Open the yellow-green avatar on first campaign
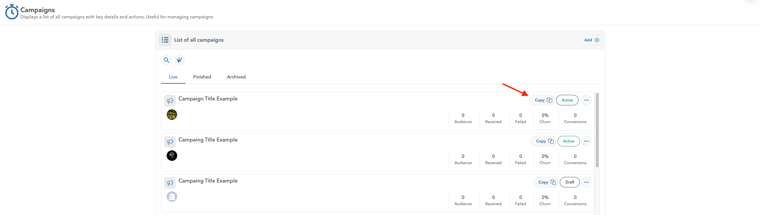This screenshot has height=215, width=760. click(x=172, y=115)
